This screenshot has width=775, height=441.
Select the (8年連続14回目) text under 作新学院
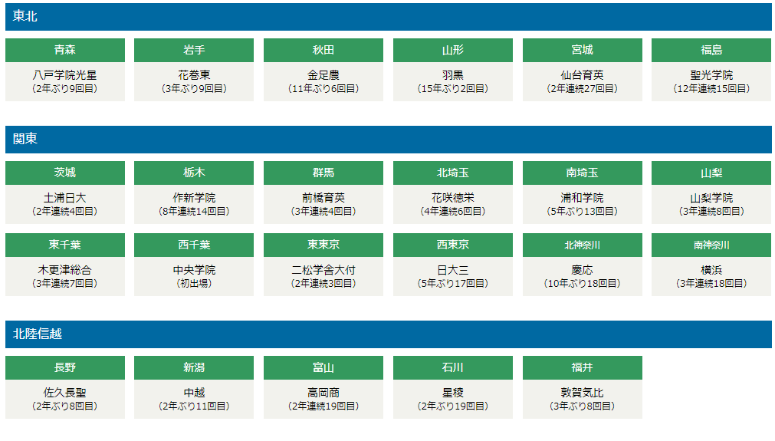point(194,211)
